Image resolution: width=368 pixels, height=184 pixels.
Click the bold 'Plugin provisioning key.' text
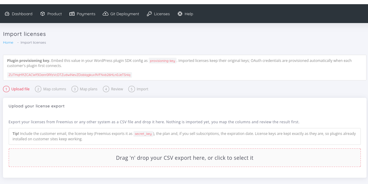(29, 60)
